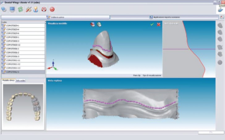Viewport: 225px width, 140px height.
Task: Click the user figure toolbar icon
Action: (36, 9)
